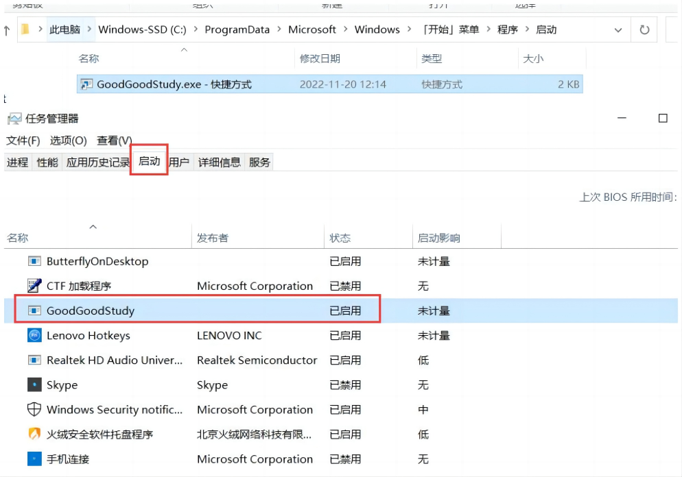Expand chevron after Windows breadcrumb
682x477 pixels.
[x=410, y=29]
